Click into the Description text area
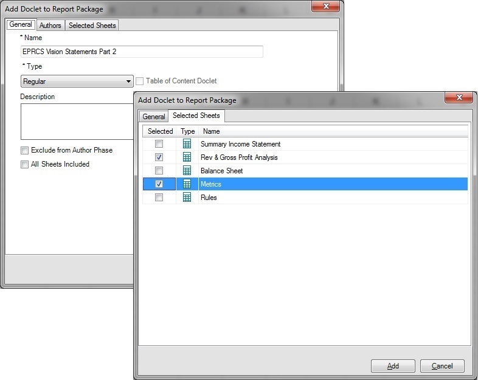 pos(77,122)
